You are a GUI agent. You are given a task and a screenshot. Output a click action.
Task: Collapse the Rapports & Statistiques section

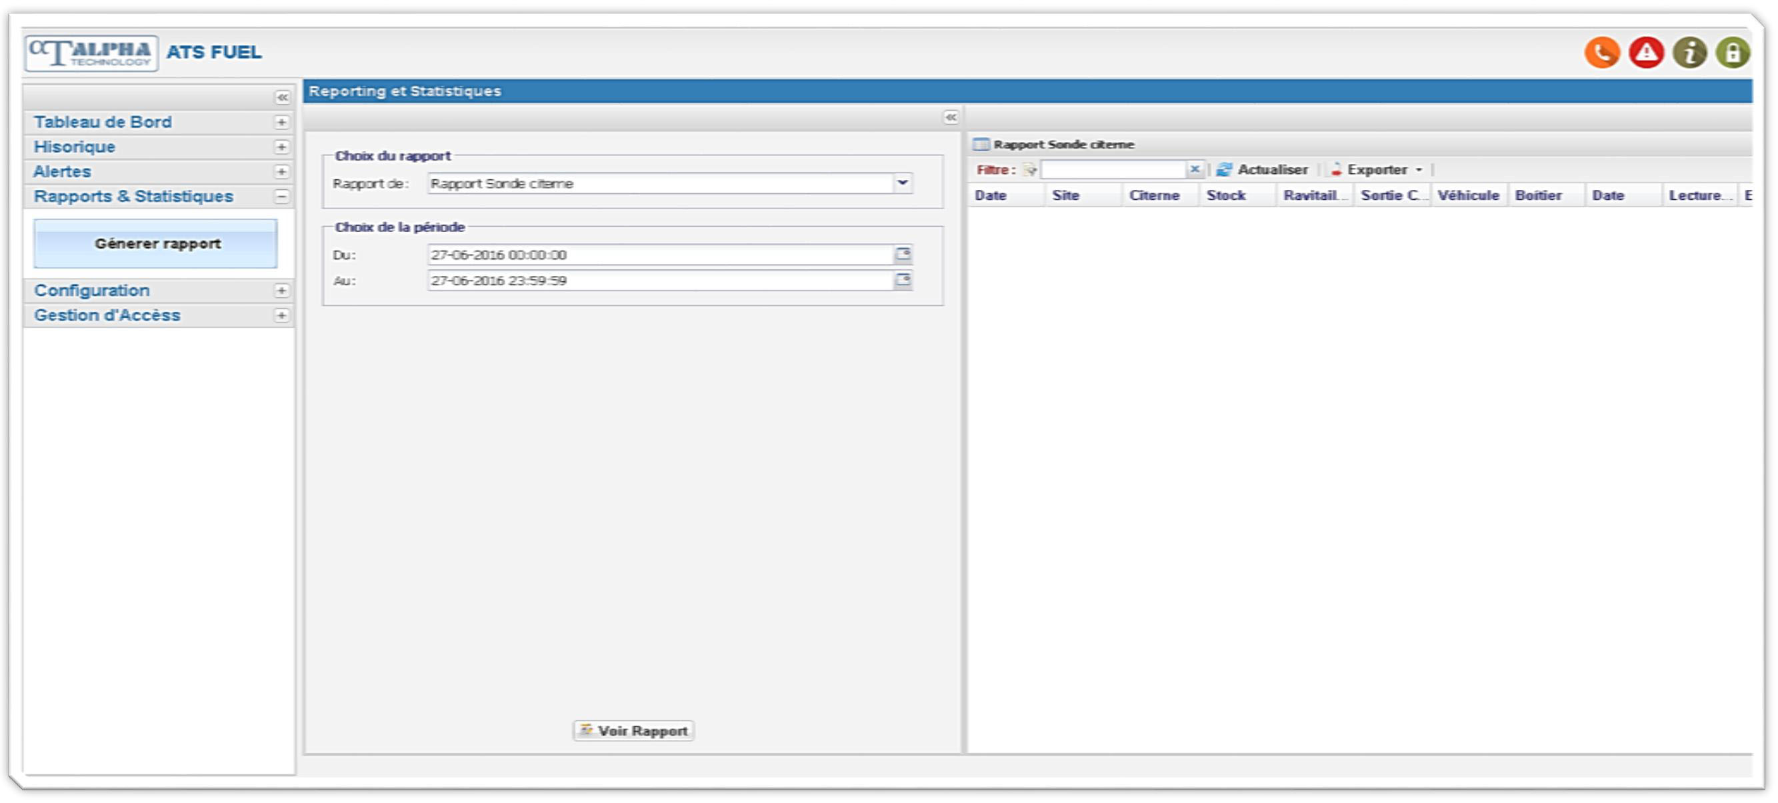point(281,197)
